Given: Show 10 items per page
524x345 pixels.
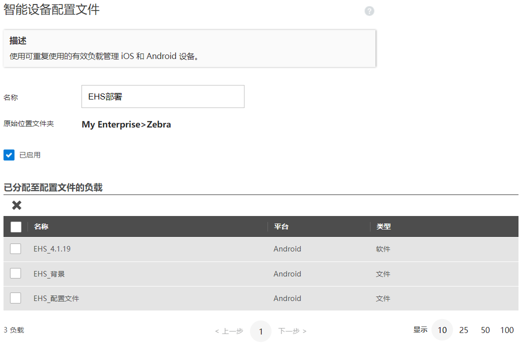Looking at the screenshot, I should click(442, 330).
